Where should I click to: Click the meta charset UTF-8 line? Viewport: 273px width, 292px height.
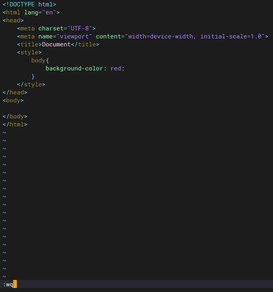[x=56, y=28]
